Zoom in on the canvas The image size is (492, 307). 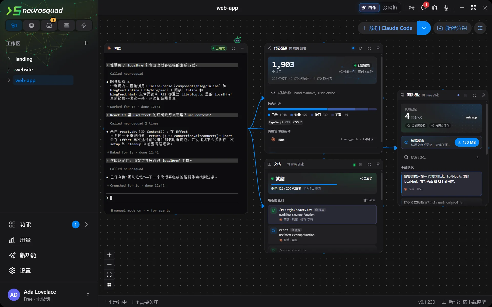[x=109, y=255]
